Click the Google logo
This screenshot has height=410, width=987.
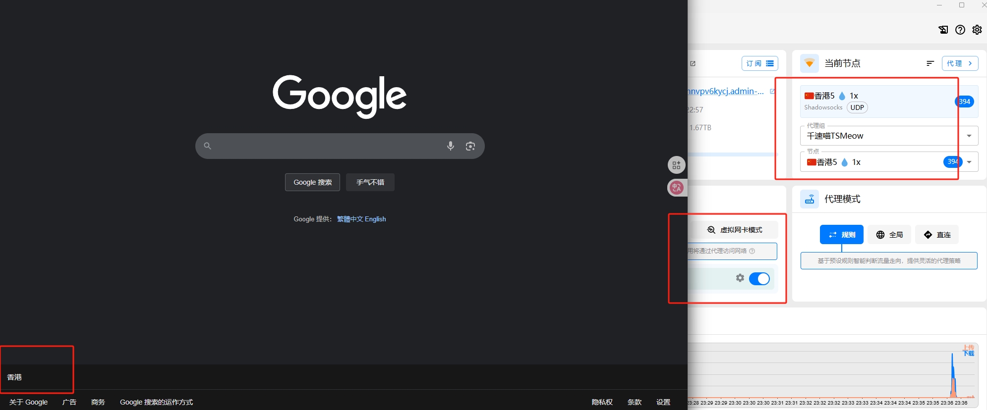pyautogui.click(x=340, y=97)
